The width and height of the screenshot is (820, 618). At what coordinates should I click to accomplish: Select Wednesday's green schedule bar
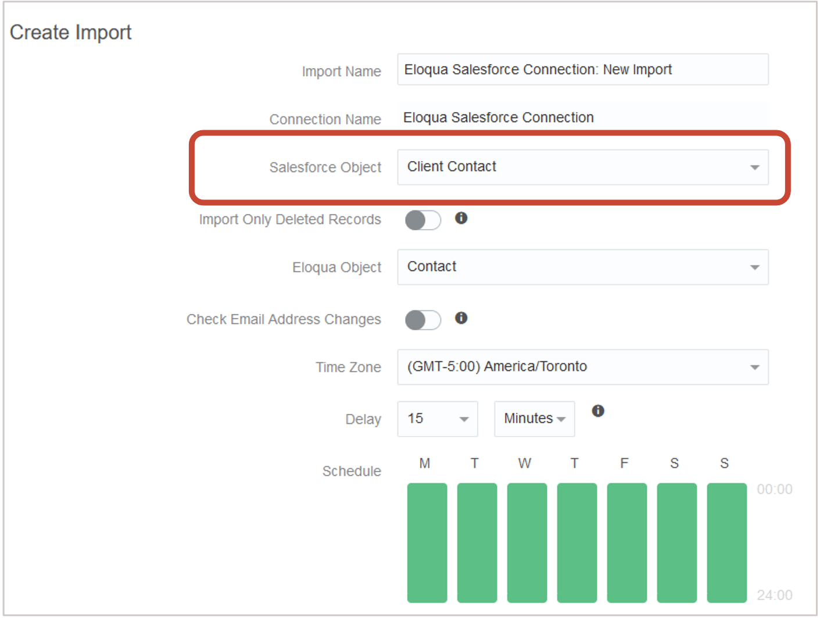527,542
